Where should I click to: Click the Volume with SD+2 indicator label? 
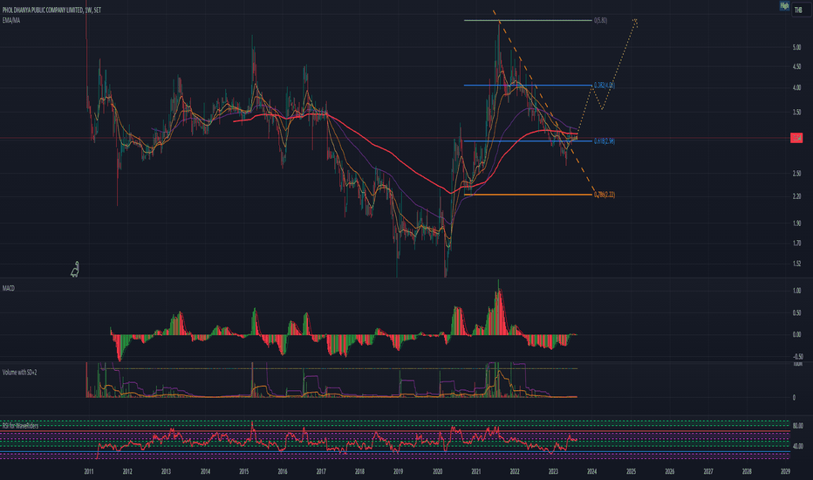19,373
